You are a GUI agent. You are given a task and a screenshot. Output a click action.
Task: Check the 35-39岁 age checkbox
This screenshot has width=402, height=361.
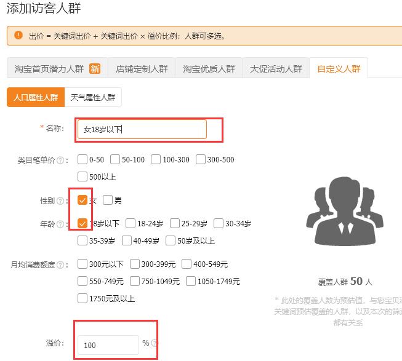(x=82, y=240)
